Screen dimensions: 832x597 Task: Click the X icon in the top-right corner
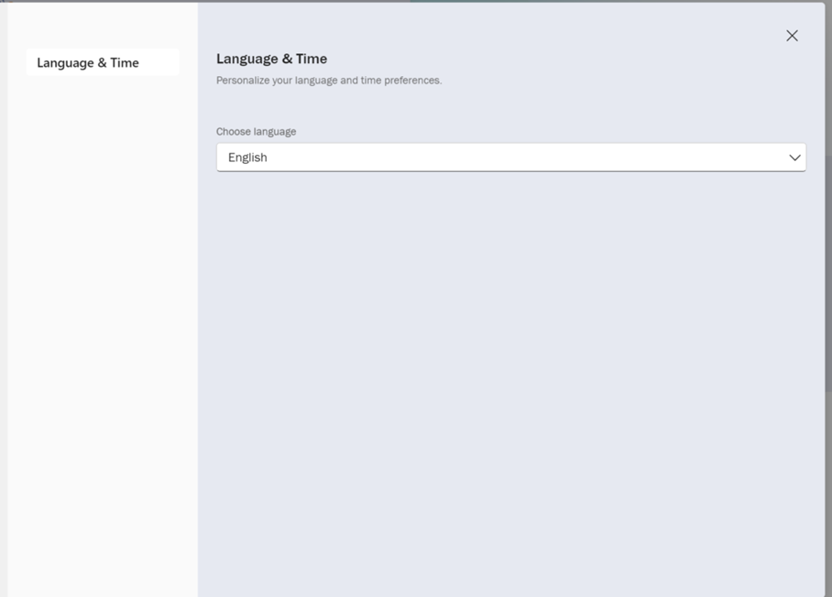pyautogui.click(x=792, y=36)
